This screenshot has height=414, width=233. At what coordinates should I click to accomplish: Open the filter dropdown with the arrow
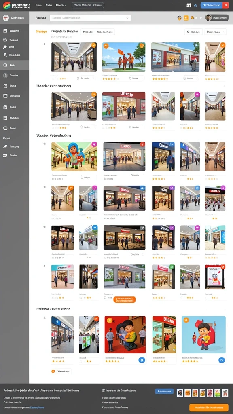pos(215,32)
